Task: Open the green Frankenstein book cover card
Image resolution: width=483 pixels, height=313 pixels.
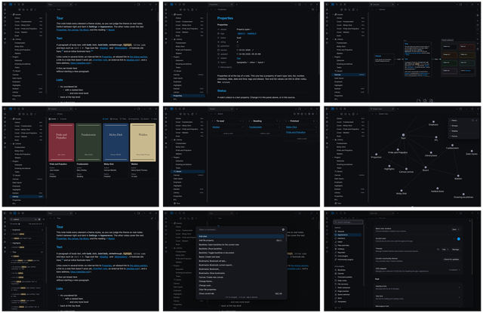Action: (x=88, y=143)
